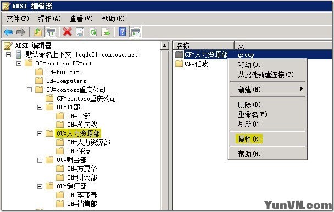This screenshot has width=334, height=212.
Task: Select CN=销售部 in the tree
Action: [82, 204]
